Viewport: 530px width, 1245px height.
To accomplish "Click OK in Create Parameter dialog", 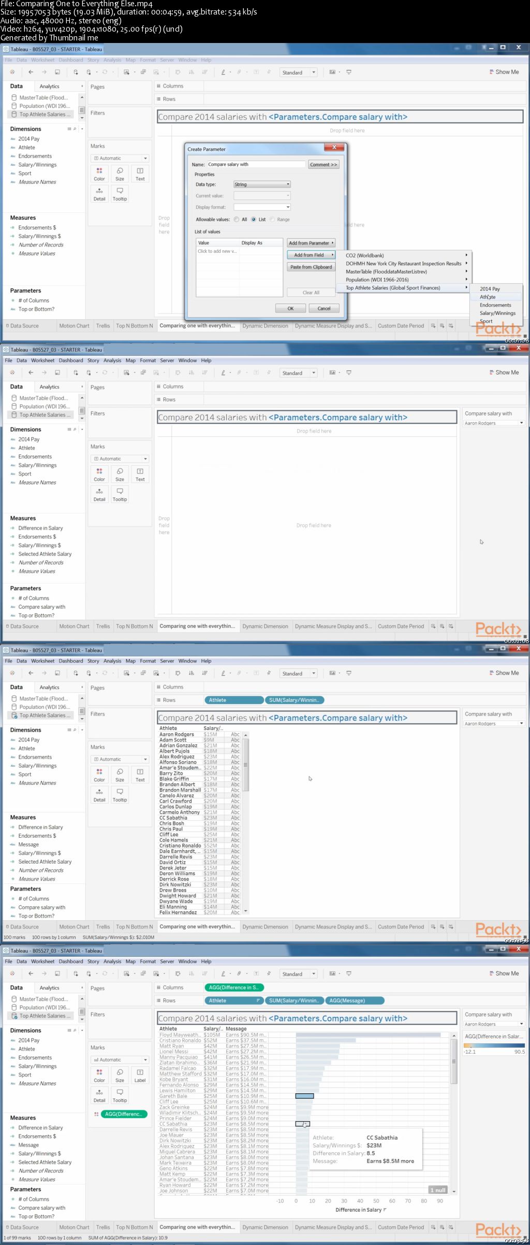I will point(290,308).
